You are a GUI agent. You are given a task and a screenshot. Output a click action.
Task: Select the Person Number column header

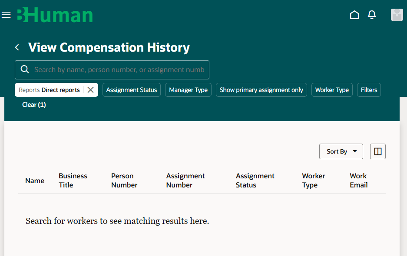(x=124, y=181)
